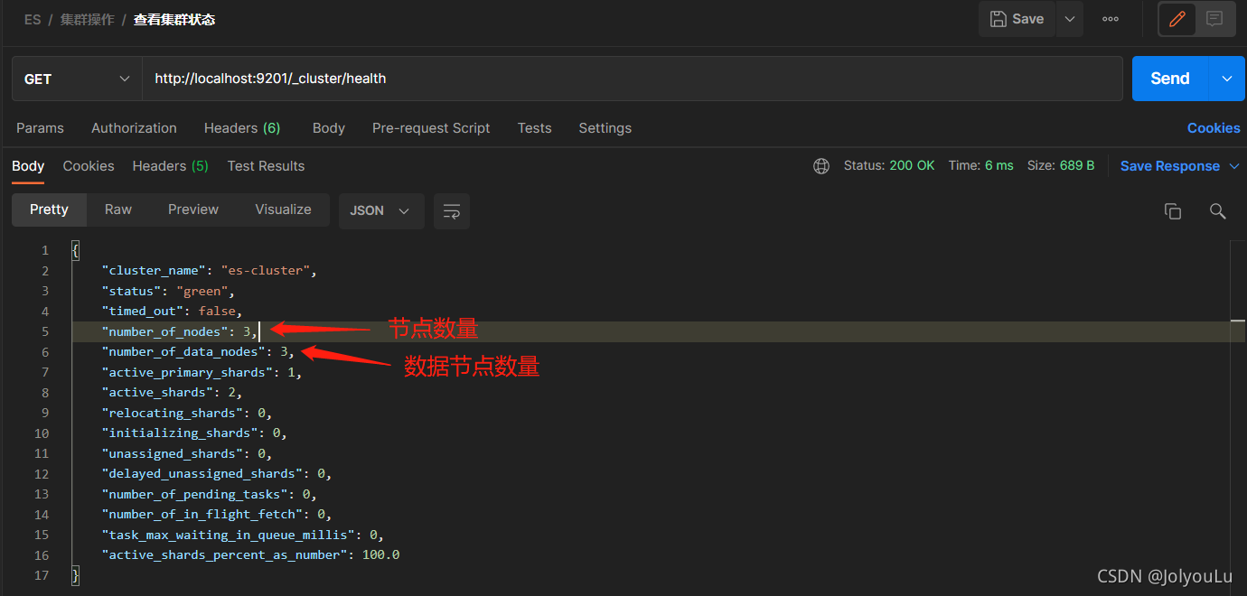Open the Params tab
1247x596 pixels.
click(40, 128)
